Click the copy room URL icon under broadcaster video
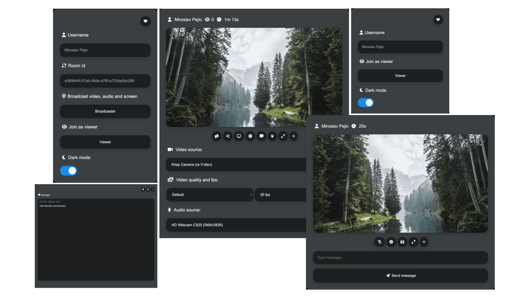This screenshot has width=530, height=298. 217,136
